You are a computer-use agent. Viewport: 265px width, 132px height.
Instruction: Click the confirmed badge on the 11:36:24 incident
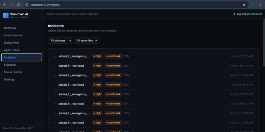[113, 75]
